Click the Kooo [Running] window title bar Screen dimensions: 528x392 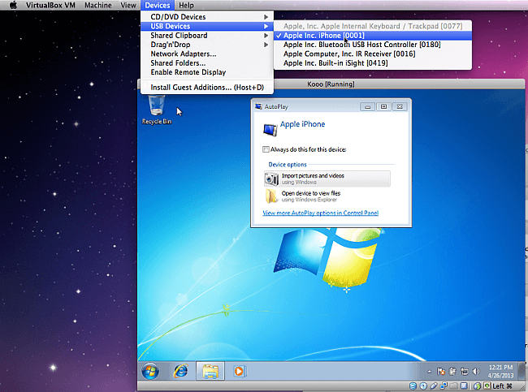click(331, 84)
